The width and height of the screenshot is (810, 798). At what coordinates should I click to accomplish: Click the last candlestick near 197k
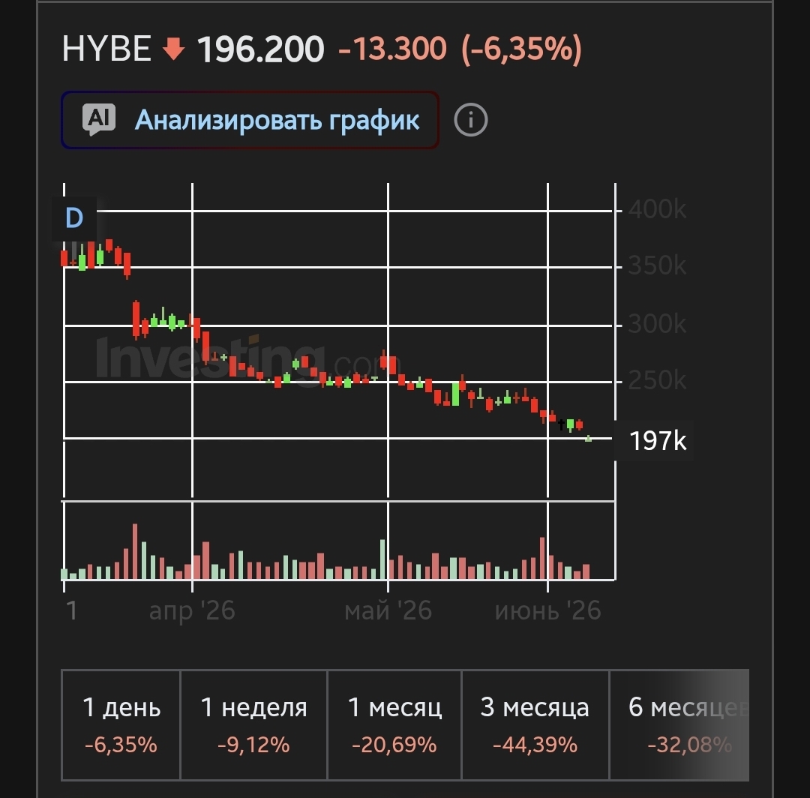[589, 439]
